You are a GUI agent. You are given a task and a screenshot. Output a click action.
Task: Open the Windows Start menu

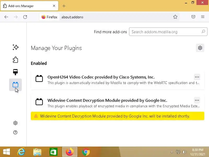point(7,152)
